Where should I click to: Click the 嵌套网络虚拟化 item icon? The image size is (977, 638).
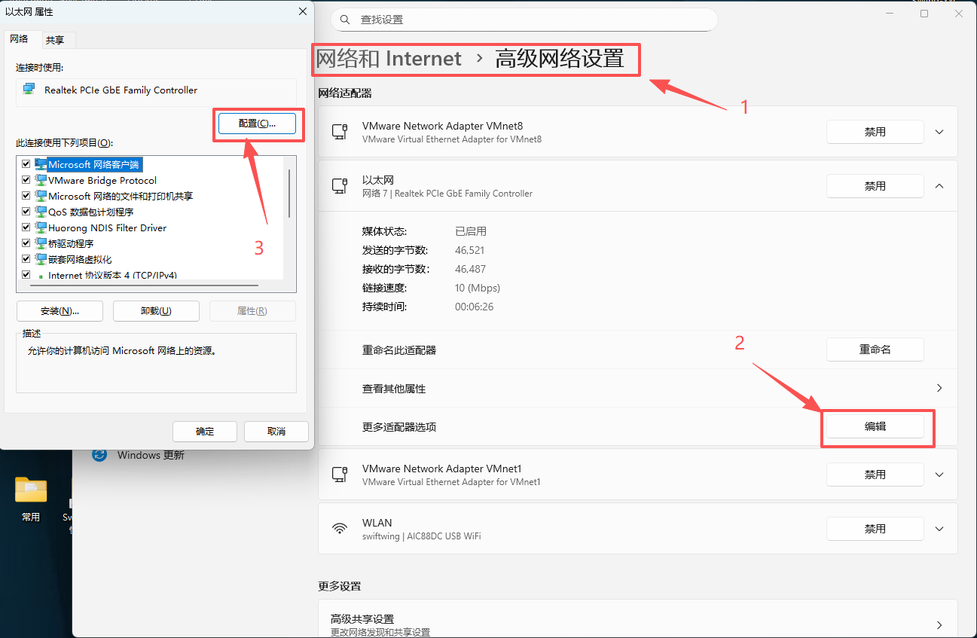pos(41,259)
